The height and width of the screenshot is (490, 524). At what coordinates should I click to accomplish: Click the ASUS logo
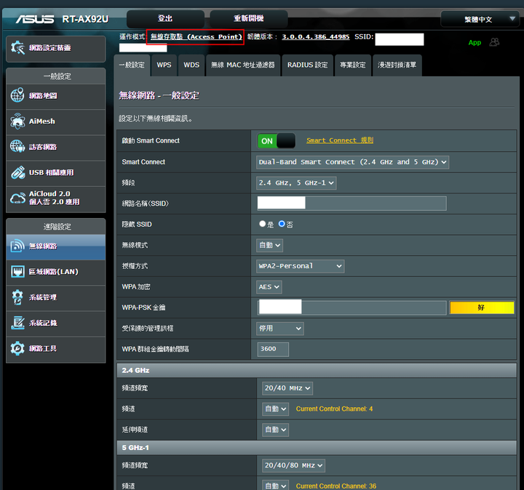(x=35, y=19)
